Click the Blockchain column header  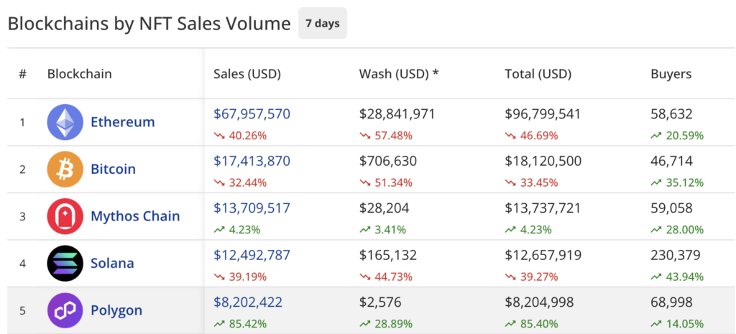click(79, 74)
